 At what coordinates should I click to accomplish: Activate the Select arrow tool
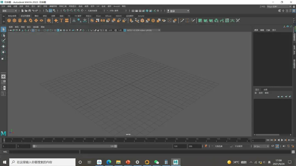(x=3, y=29)
